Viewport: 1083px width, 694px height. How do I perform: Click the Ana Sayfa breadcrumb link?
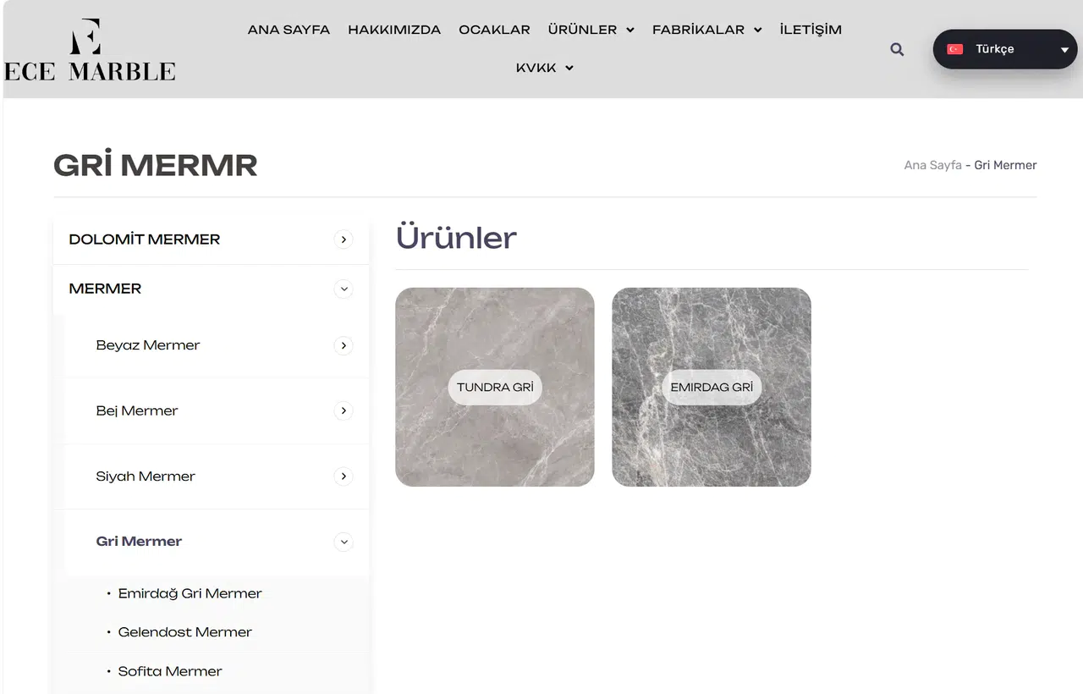[932, 165]
